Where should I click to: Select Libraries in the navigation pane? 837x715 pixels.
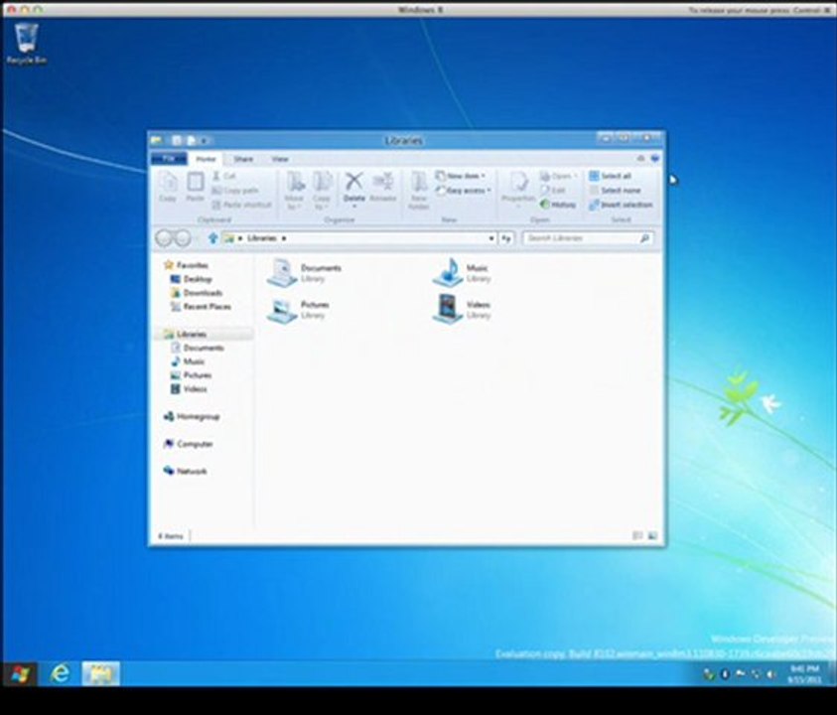click(x=186, y=334)
